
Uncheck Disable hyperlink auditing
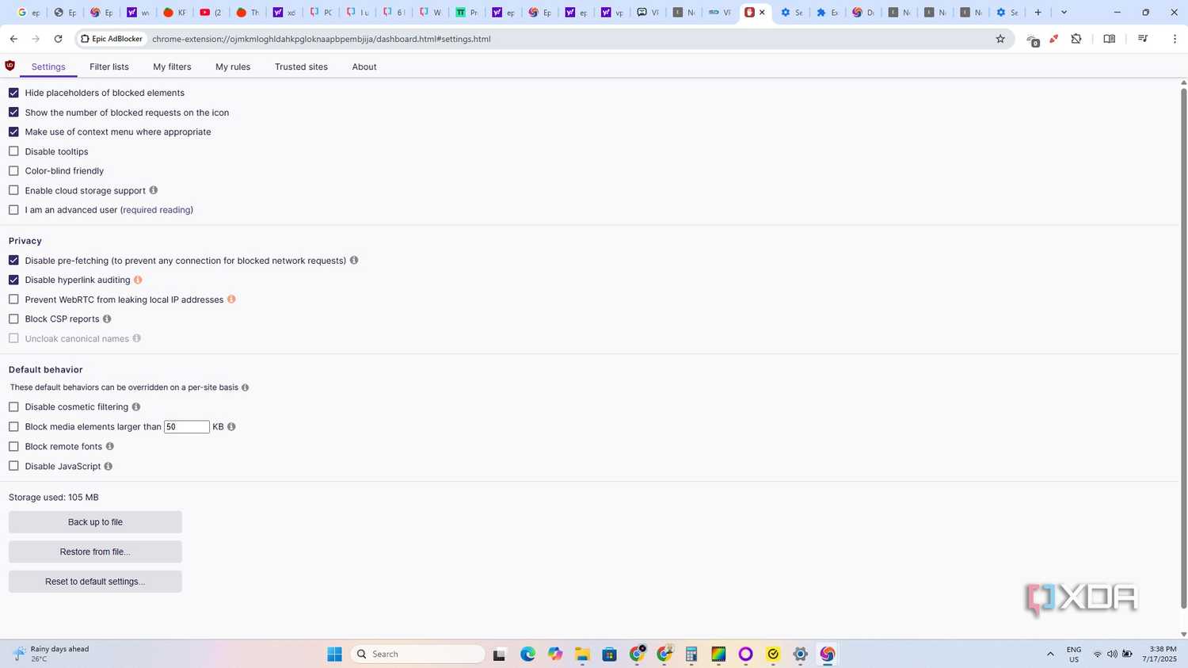click(13, 280)
